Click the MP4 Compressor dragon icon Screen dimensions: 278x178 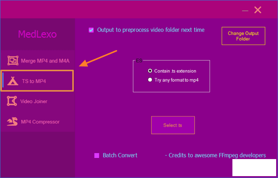tap(12, 122)
